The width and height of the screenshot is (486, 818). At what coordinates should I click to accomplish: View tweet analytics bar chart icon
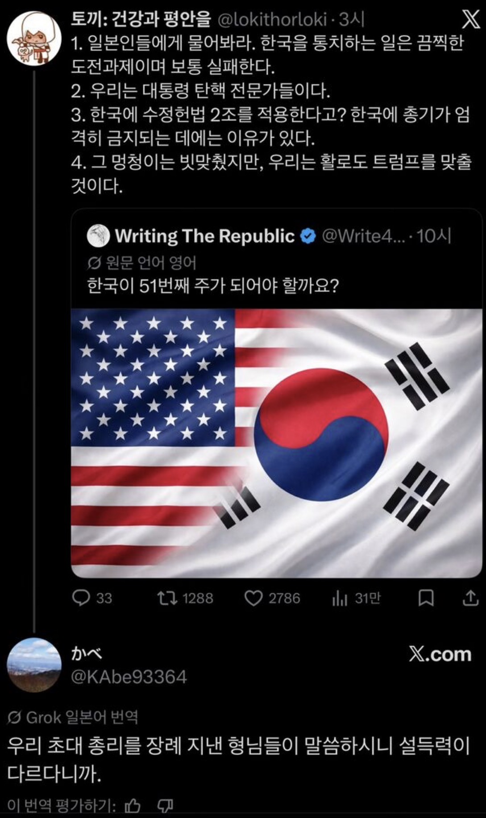point(340,599)
